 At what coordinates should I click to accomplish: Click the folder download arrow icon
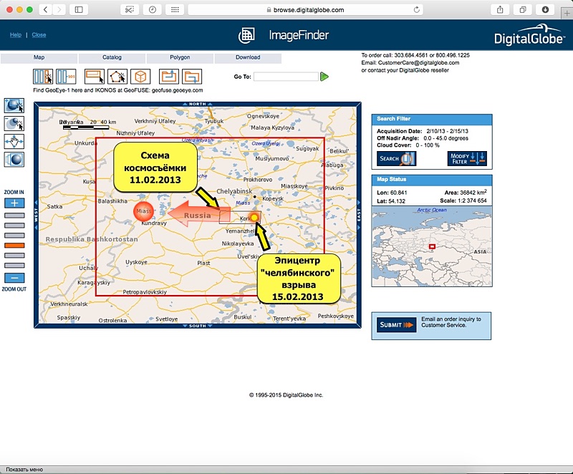[192, 77]
